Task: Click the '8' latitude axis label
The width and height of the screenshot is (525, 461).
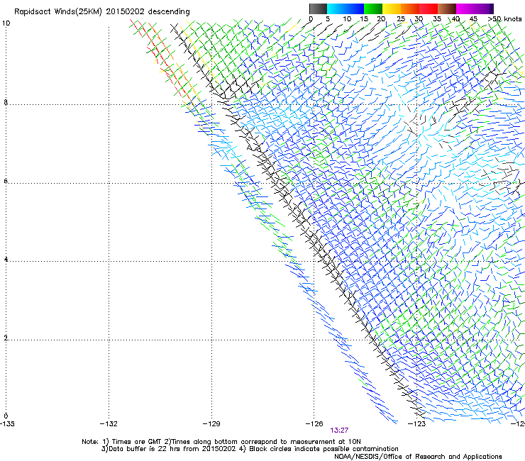Action: point(6,102)
